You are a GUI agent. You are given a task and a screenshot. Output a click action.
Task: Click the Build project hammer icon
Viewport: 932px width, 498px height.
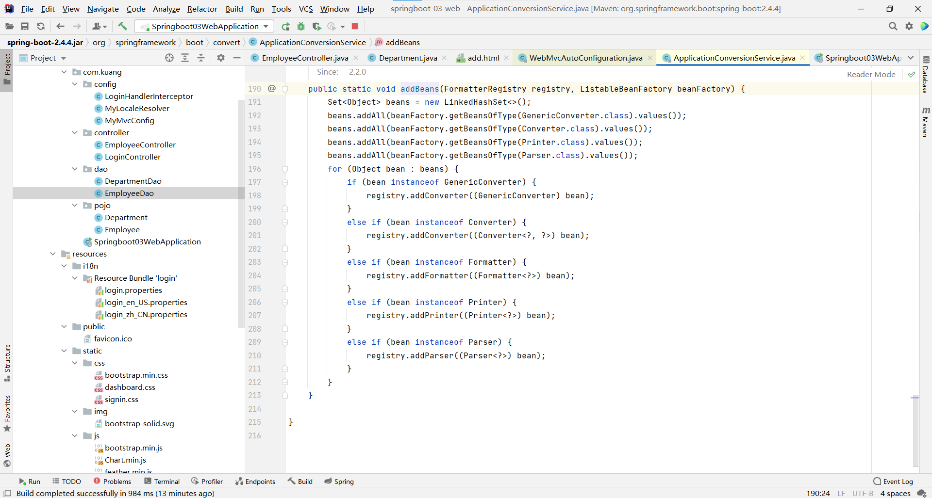click(x=122, y=26)
